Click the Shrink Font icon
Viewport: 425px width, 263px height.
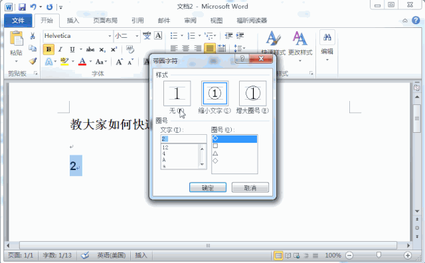coord(130,62)
